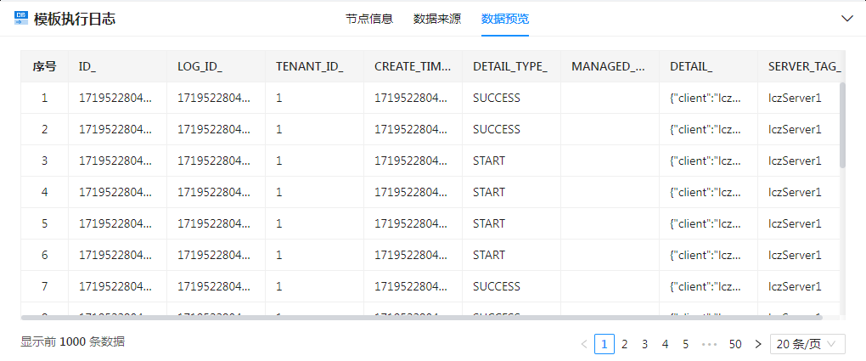Jump to last page 50
This screenshot has height=361, width=866.
pyautogui.click(x=735, y=344)
